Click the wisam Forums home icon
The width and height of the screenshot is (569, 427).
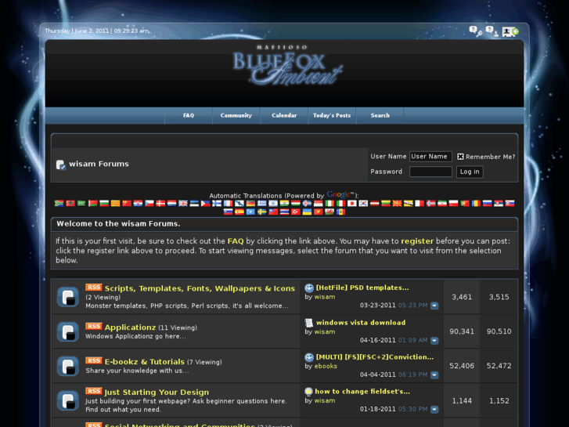(x=61, y=165)
